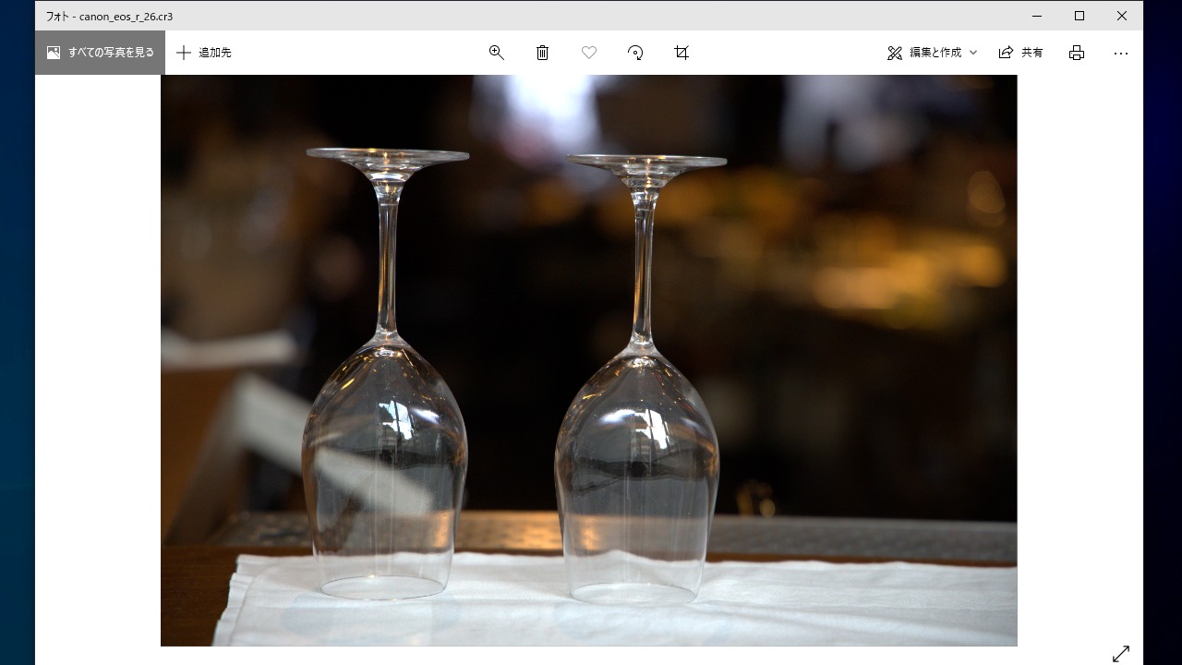The width and height of the screenshot is (1182, 665).
Task: Maximize the Photos window
Action: (1079, 16)
